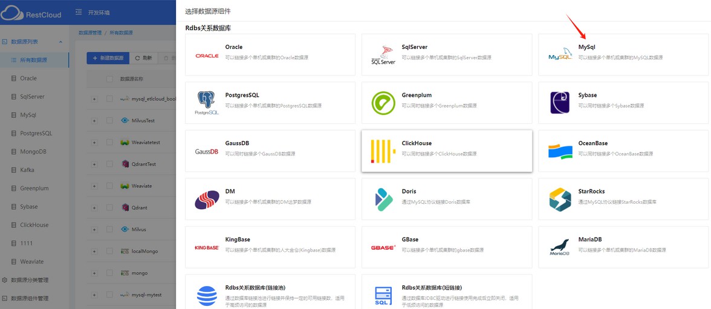Viewport: 711px width, 309px height.
Task: Open 数据源组件管理 in the sidebar
Action: tap(34, 298)
